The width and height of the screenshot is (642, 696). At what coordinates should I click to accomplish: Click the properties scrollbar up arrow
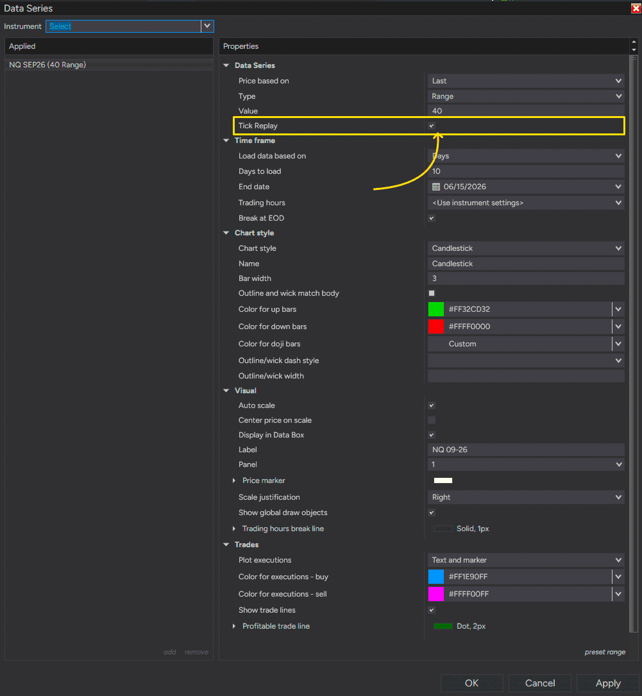[634, 42]
